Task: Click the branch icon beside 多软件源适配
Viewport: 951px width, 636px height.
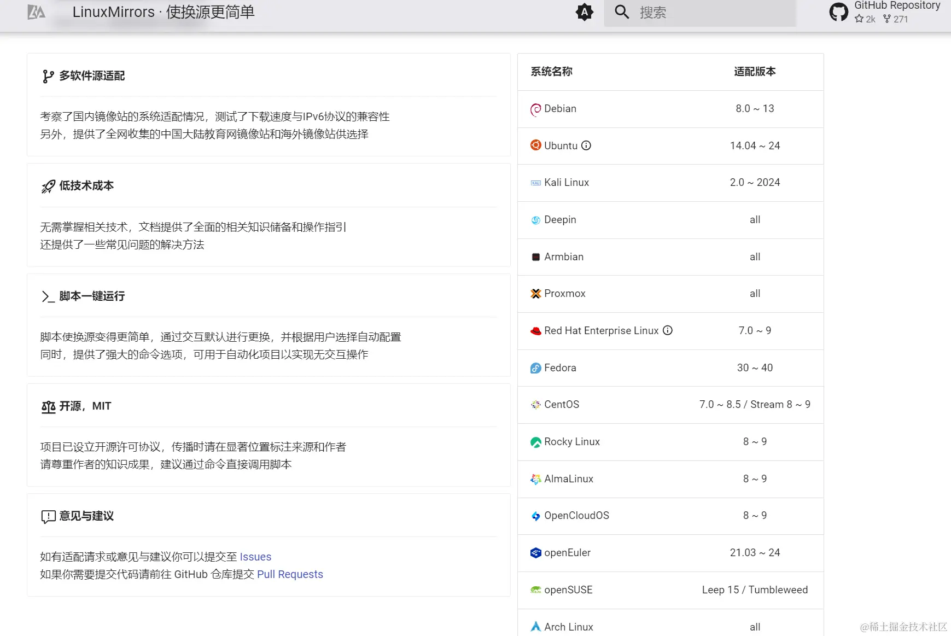Action: click(48, 76)
